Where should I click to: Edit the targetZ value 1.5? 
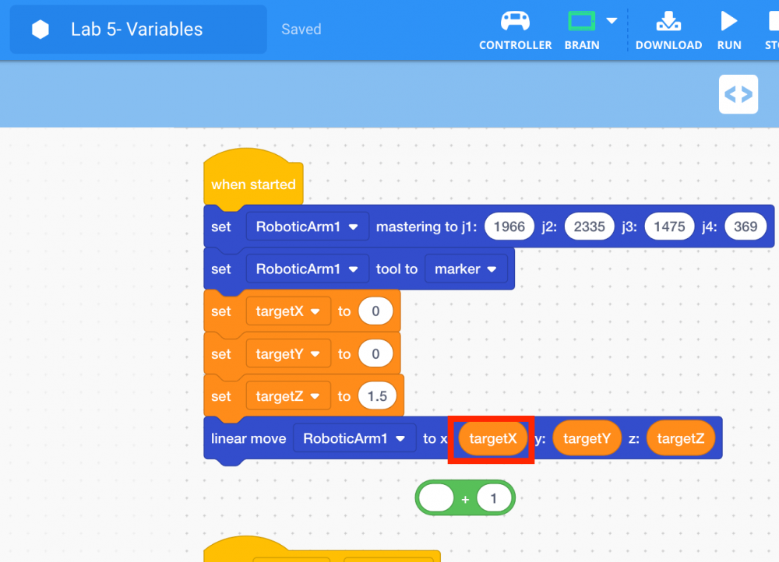377,396
